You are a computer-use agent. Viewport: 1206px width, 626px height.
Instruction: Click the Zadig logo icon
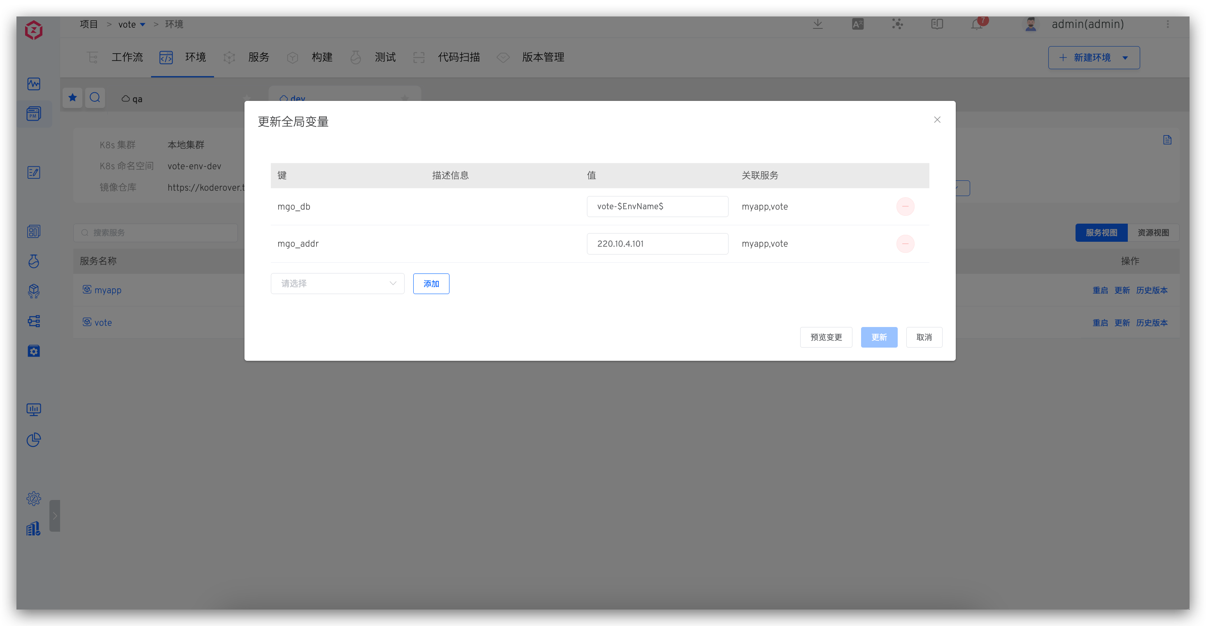coord(34,30)
